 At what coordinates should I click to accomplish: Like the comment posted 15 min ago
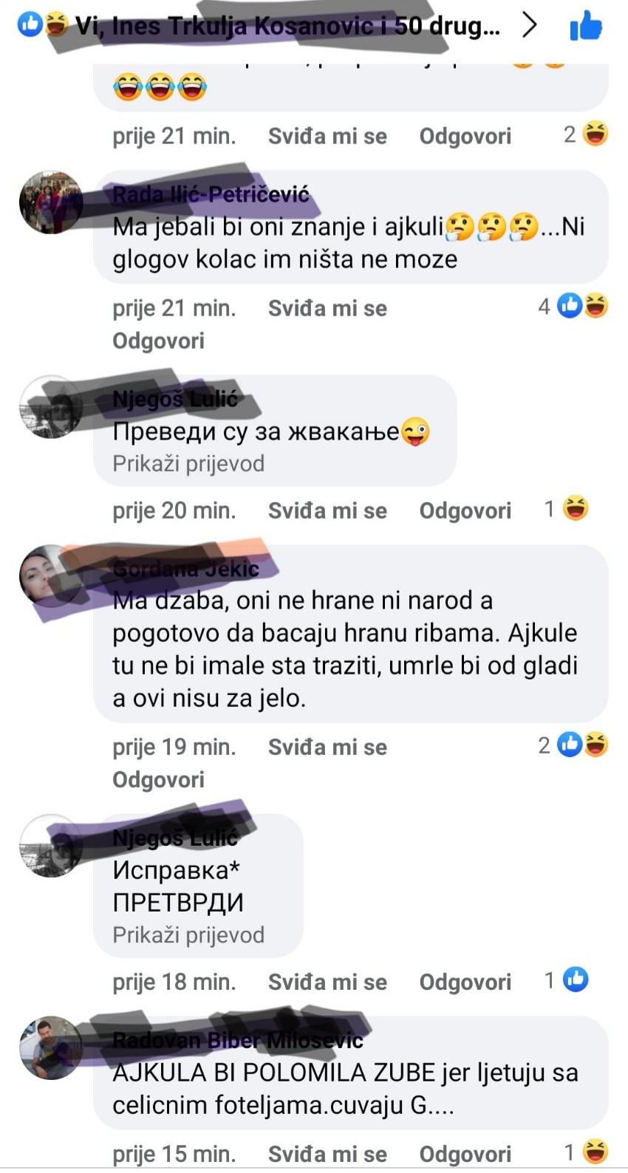[327, 1154]
